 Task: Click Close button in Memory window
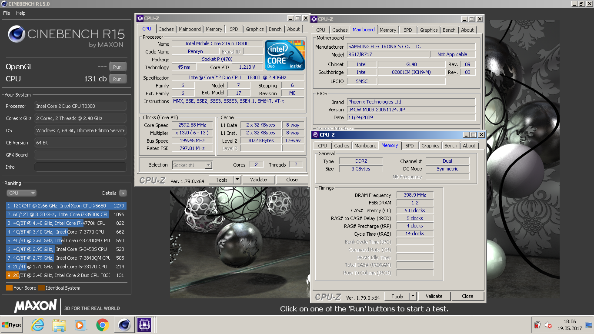[468, 296]
